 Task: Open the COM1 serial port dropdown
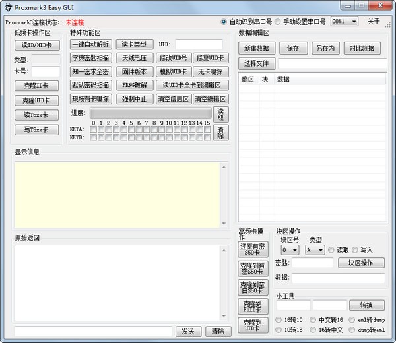tap(344, 22)
